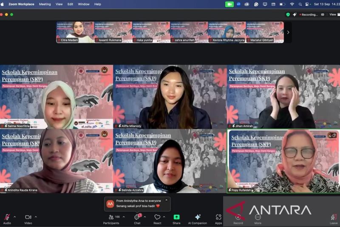Click the green encryption shield icon
This screenshot has width=340, height=227.
click(x=288, y=14)
